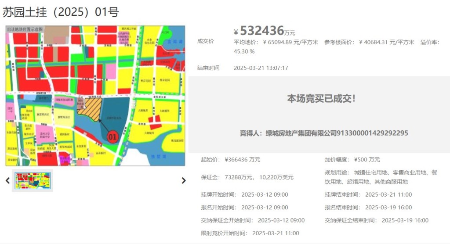Screen dimensions: 450x244
Task: Click the 挂牌结束时间 2025-03-21 11:00 value
Action: (388, 194)
